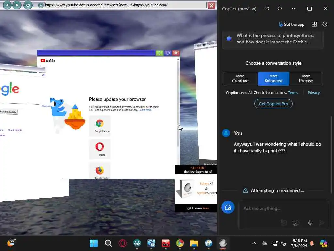
Task: Select More Creative conversation style
Action: click(240, 79)
